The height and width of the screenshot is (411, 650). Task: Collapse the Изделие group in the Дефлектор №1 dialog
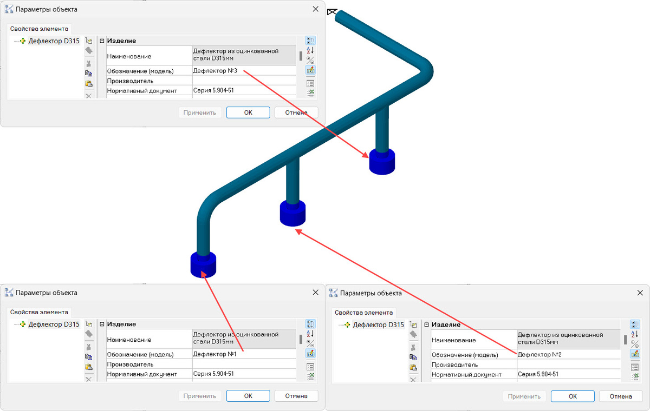[102, 324]
